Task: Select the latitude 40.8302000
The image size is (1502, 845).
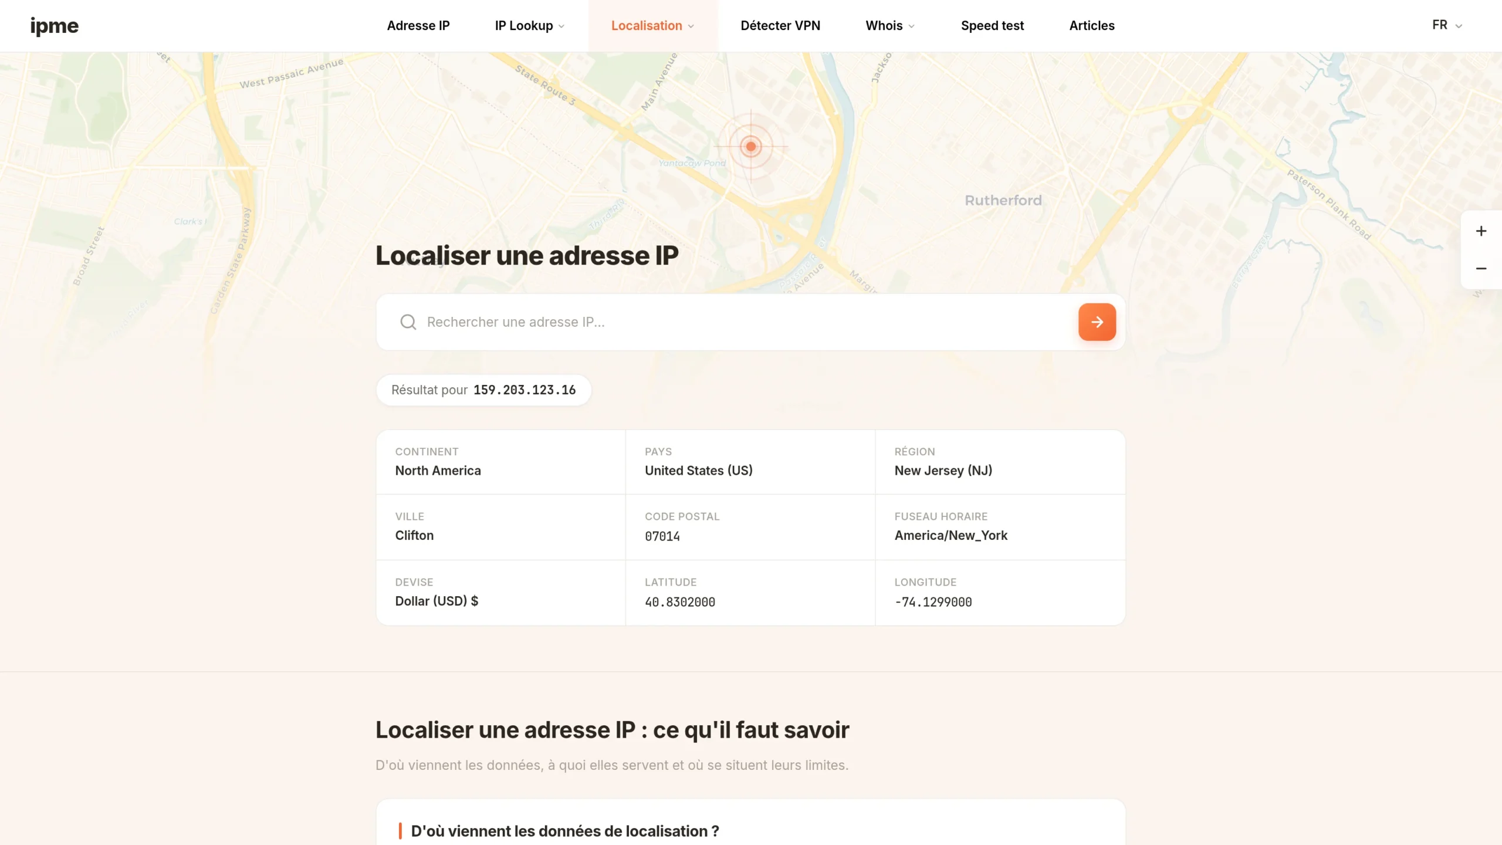Action: [679, 602]
